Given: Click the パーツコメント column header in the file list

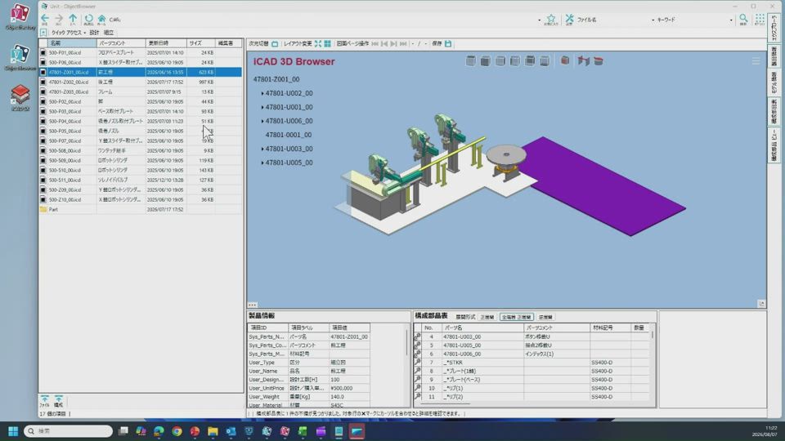Looking at the screenshot, I should pyautogui.click(x=121, y=43).
